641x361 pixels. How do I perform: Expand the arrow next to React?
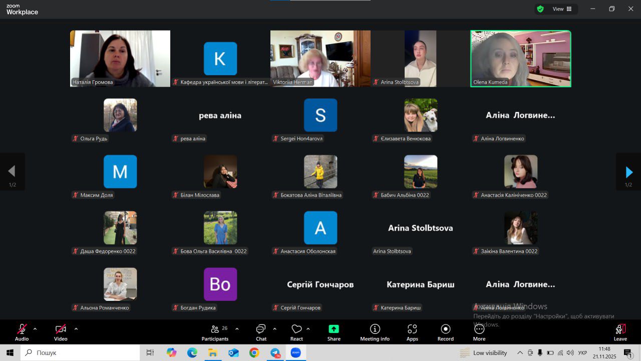(308, 329)
